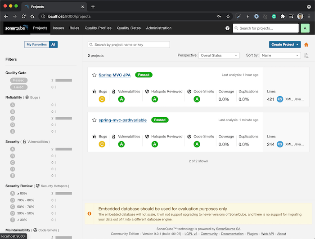Image resolution: width=315 pixels, height=239 pixels.
Task: Open the user account avatar A
Action: click(x=305, y=28)
